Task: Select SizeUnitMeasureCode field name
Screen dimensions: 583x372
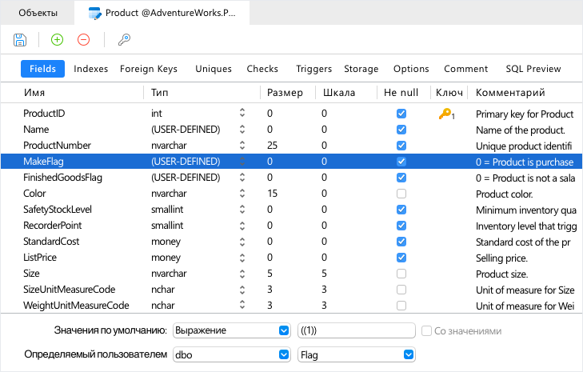Action: point(69,289)
